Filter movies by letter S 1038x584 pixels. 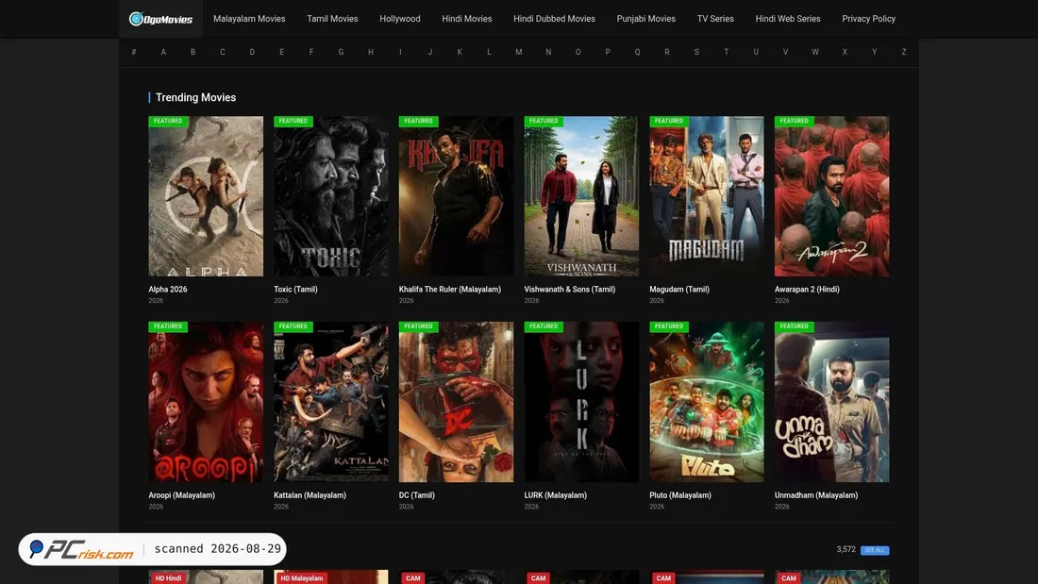tap(696, 52)
